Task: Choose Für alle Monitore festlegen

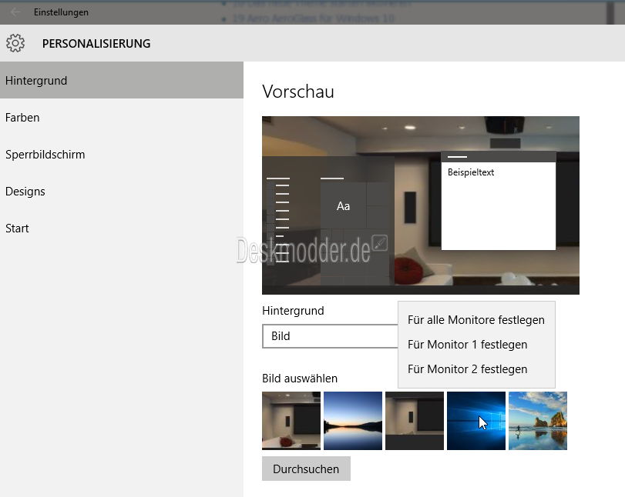Action: (x=476, y=320)
